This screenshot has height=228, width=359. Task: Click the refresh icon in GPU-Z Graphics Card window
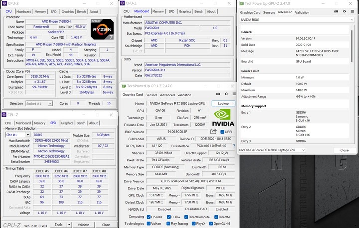tap(226, 94)
